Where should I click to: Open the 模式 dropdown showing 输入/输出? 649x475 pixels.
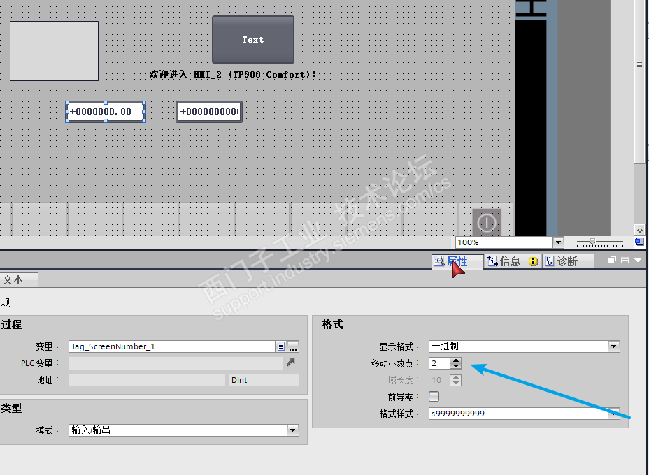292,430
